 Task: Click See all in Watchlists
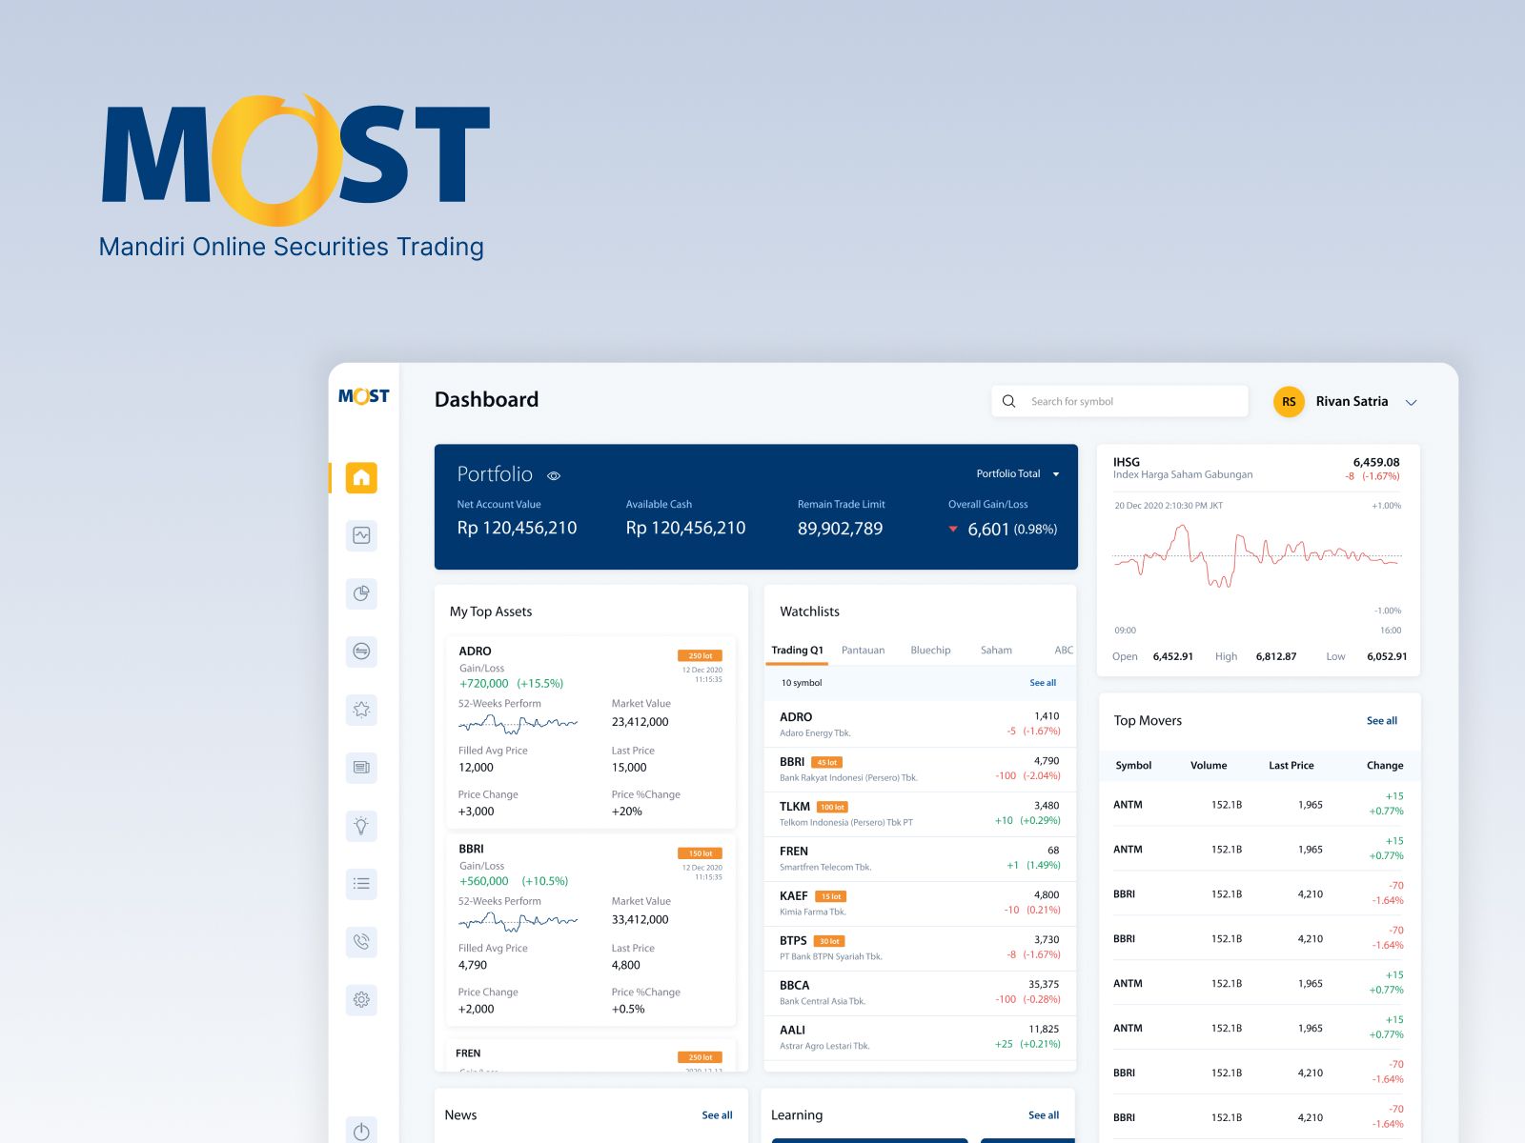pos(1043,683)
